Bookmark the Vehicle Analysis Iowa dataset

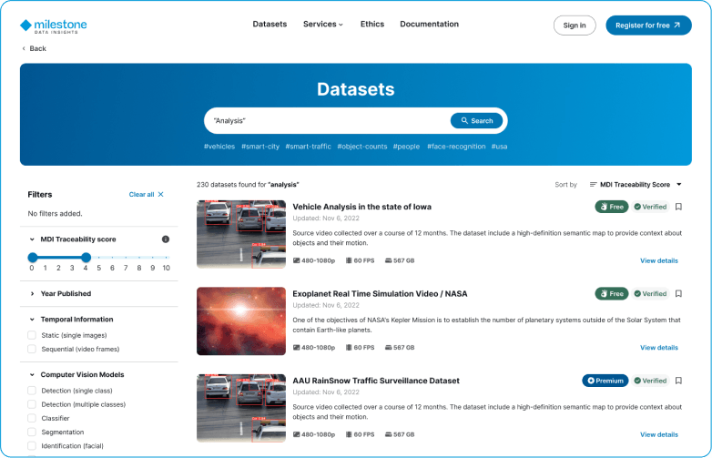(x=678, y=207)
